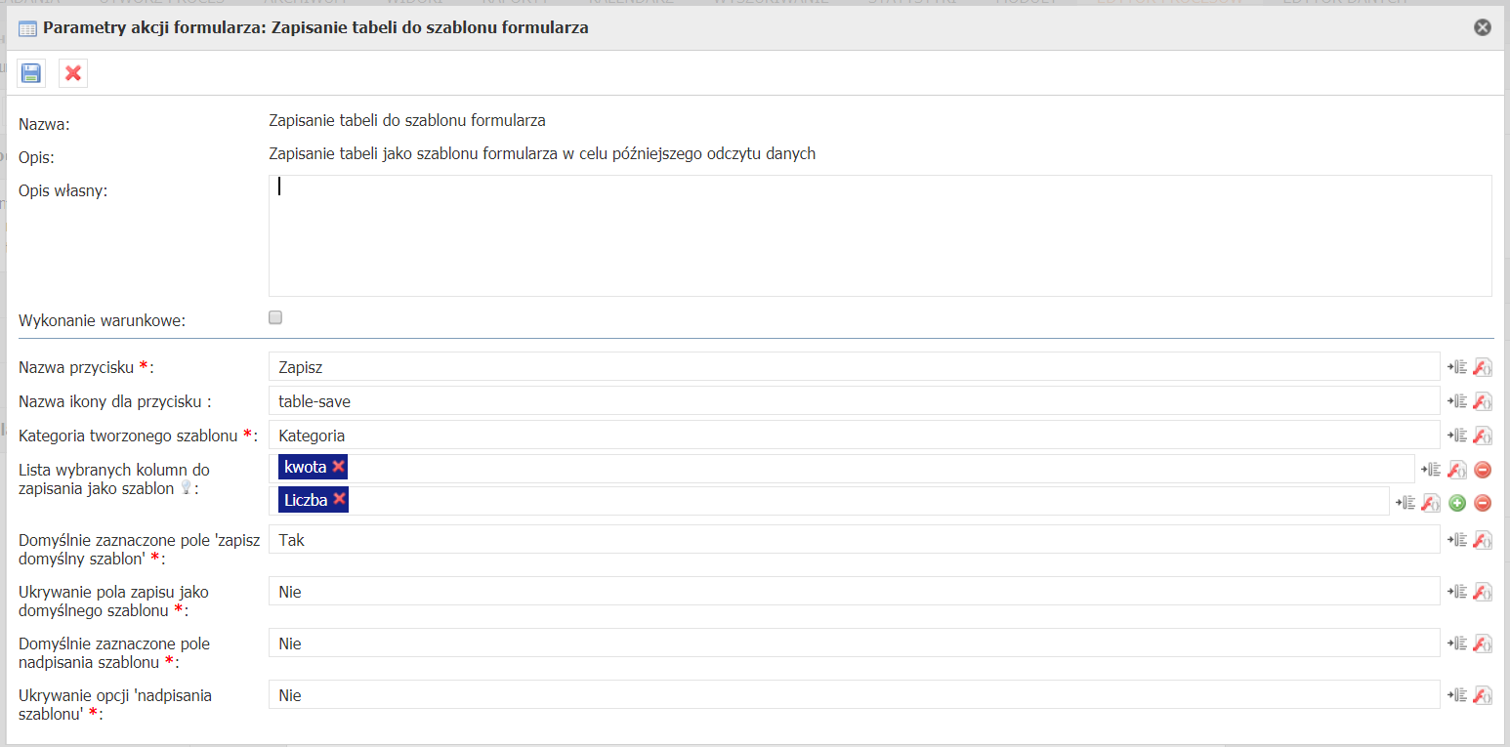Viewport: 1510px width, 747px height.
Task: Open function editor icon for Ukrywanie pola zapisu
Action: click(x=1483, y=591)
